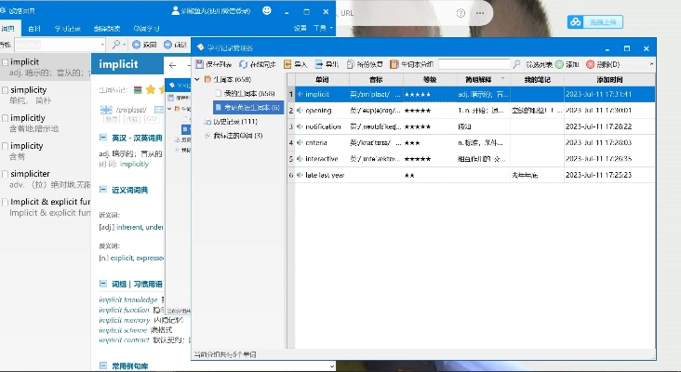The height and width of the screenshot is (372, 681).
Task: Click the dictionary's back navigation arrow button
Action: click(137, 45)
